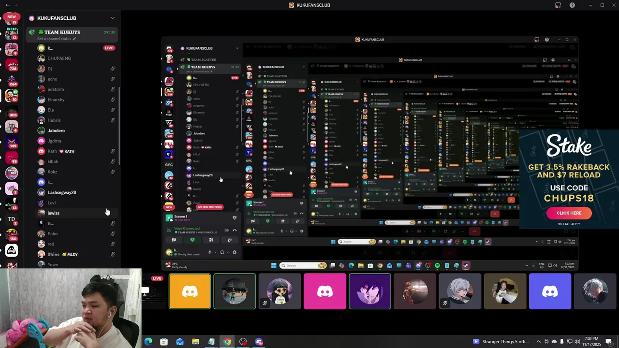Select member Kath with KATH tag
This screenshot has width=619, height=348.
click(77, 151)
